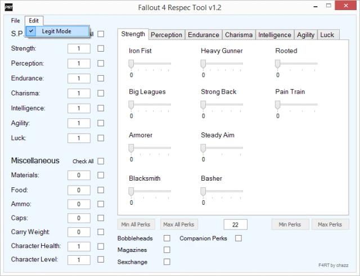The height and width of the screenshot is (276, 360).
Task: Click the Luck value field
Action: click(79, 138)
